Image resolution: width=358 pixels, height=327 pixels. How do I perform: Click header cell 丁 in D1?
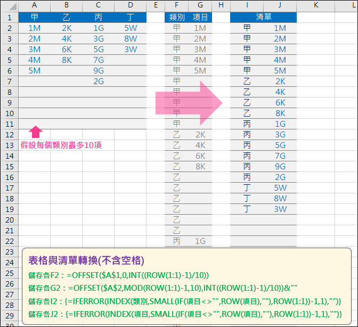pos(131,18)
